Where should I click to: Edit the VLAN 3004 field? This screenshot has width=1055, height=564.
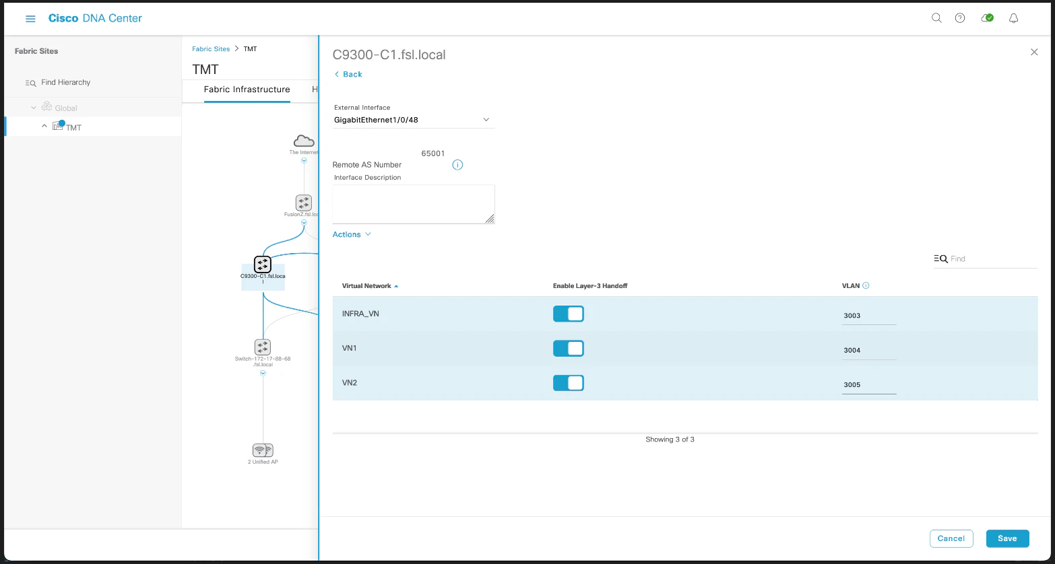click(869, 350)
